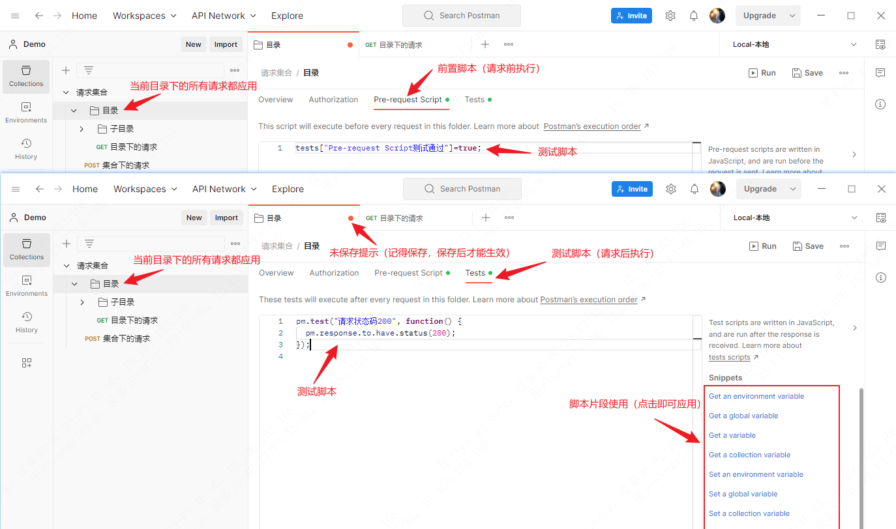Screen dimensions: 896x529
Task: Select GET 目录下的请求 in the upper window tree
Action: [127, 147]
